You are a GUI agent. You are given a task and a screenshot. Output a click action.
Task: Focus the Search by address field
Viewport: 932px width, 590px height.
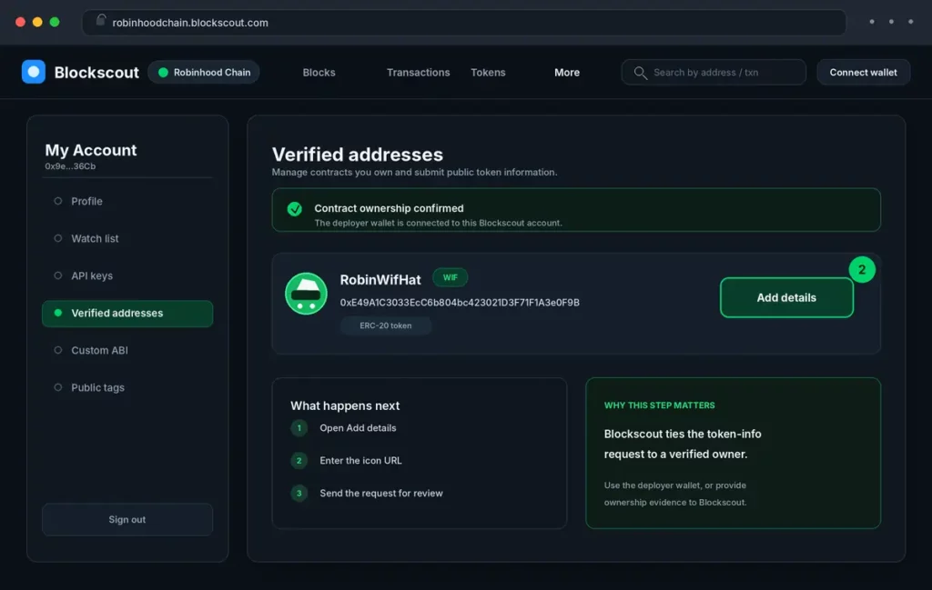pyautogui.click(x=714, y=73)
